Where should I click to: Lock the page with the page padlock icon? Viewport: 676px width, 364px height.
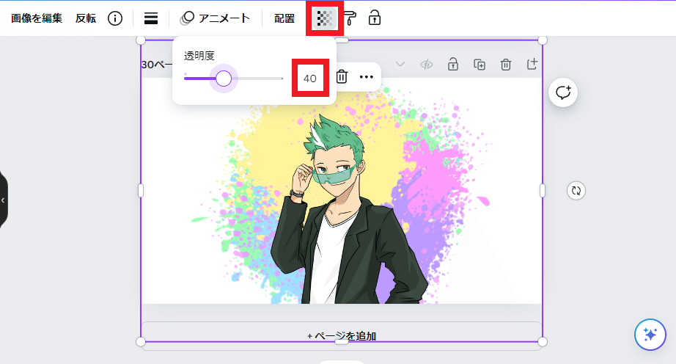click(452, 65)
